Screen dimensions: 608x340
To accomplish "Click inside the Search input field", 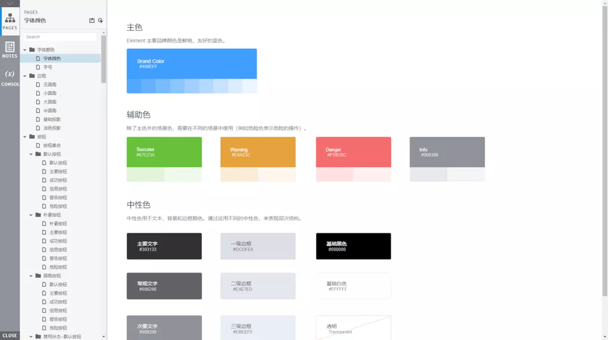I will point(60,36).
